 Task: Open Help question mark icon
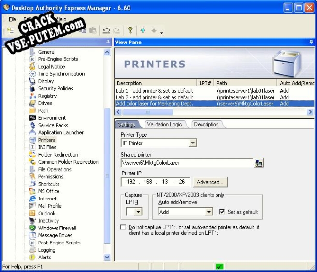click(130, 30)
